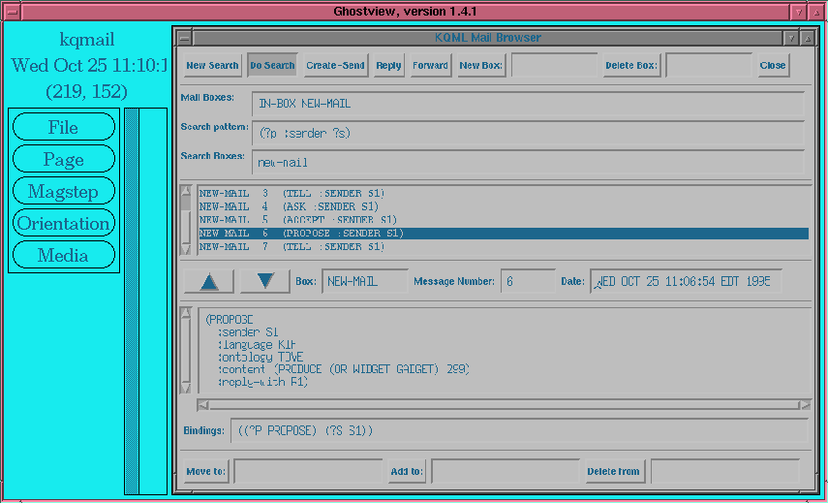
Task: Click down arrow of message body scrollbar
Action: 185,388
